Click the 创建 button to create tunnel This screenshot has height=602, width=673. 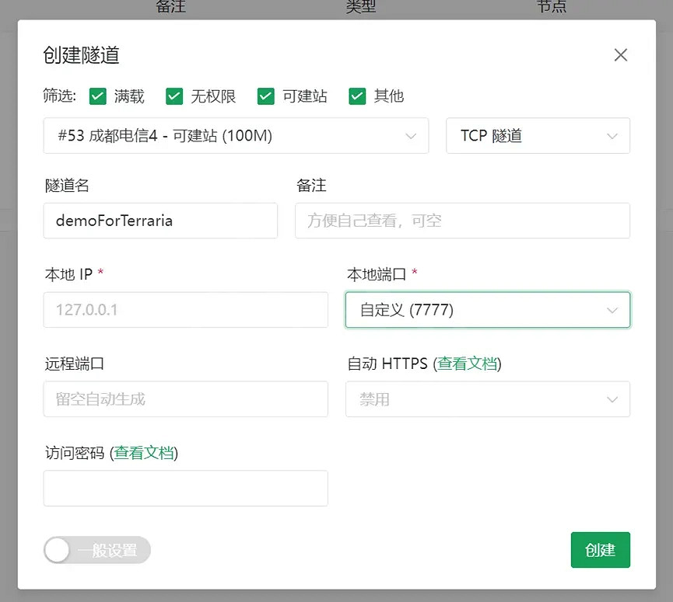600,550
